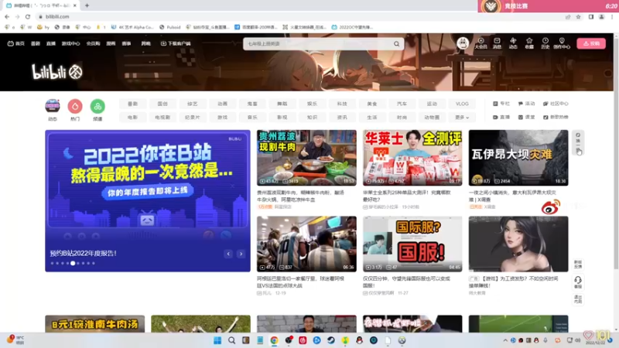
Task: Open the 番剧 nav item
Action: 36,43
